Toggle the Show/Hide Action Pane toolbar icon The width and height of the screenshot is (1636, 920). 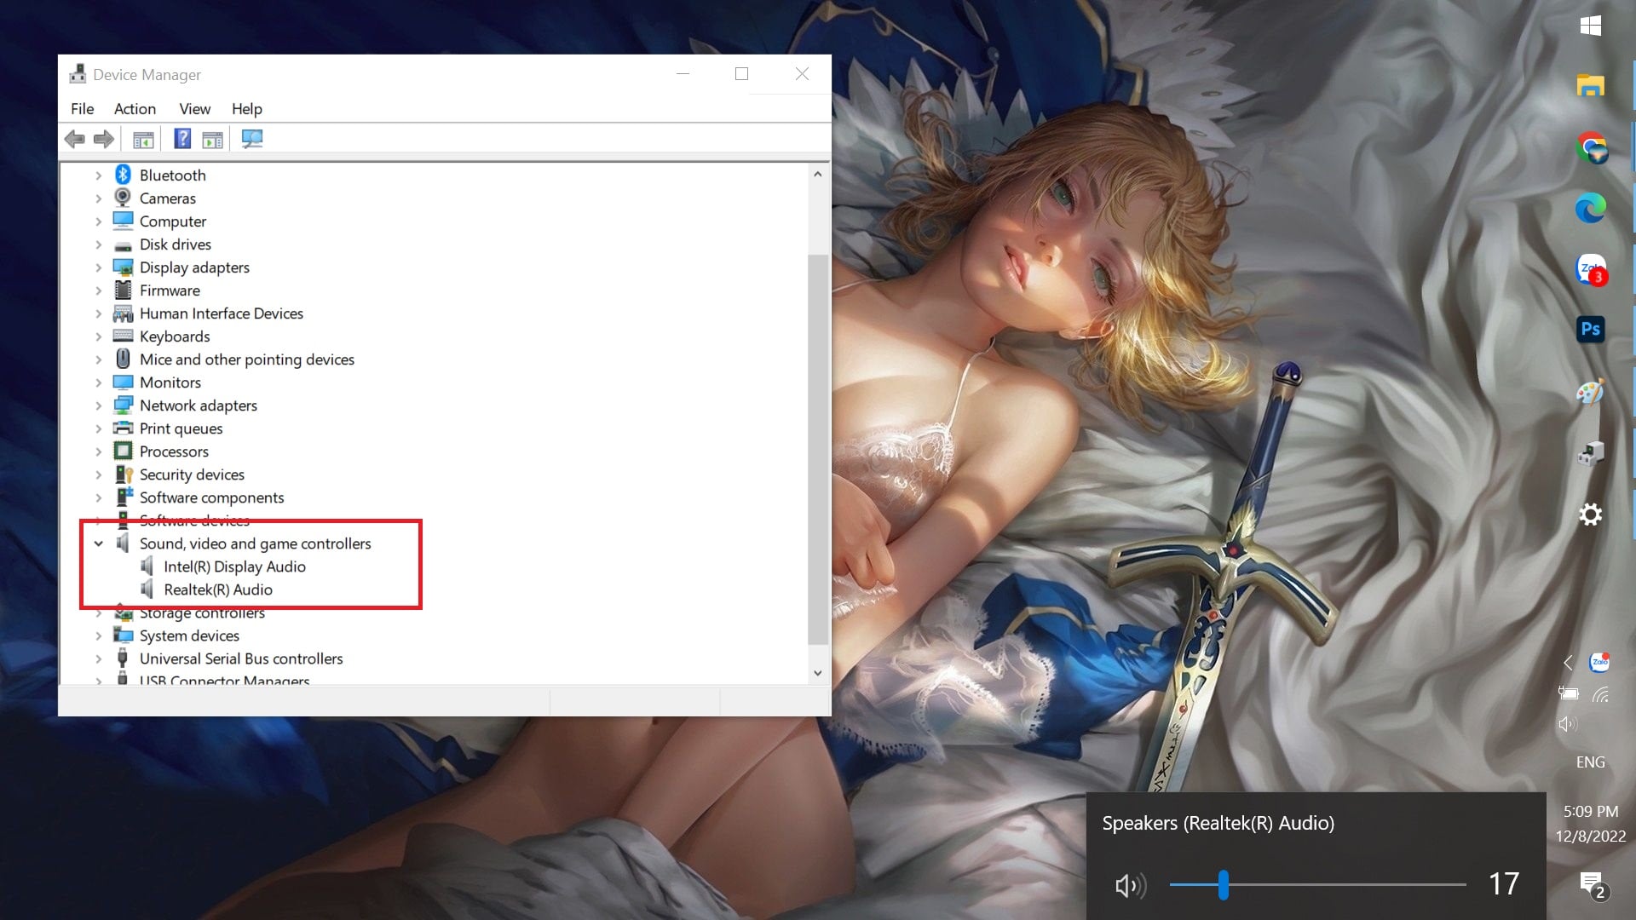pyautogui.click(x=212, y=139)
